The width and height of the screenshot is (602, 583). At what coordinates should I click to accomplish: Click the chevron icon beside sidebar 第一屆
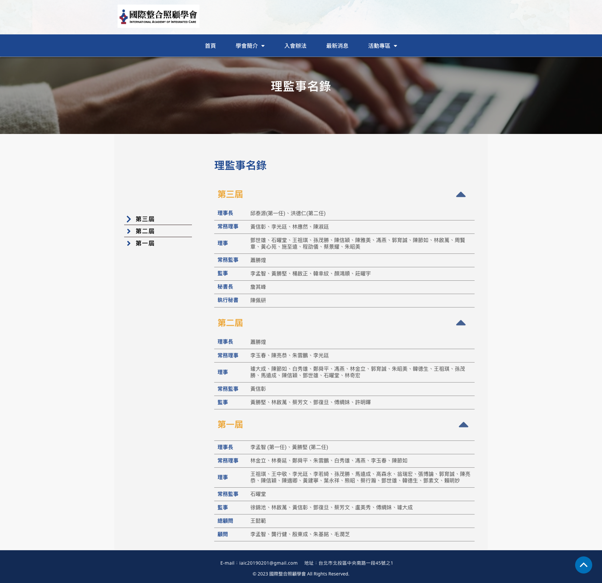(129, 243)
